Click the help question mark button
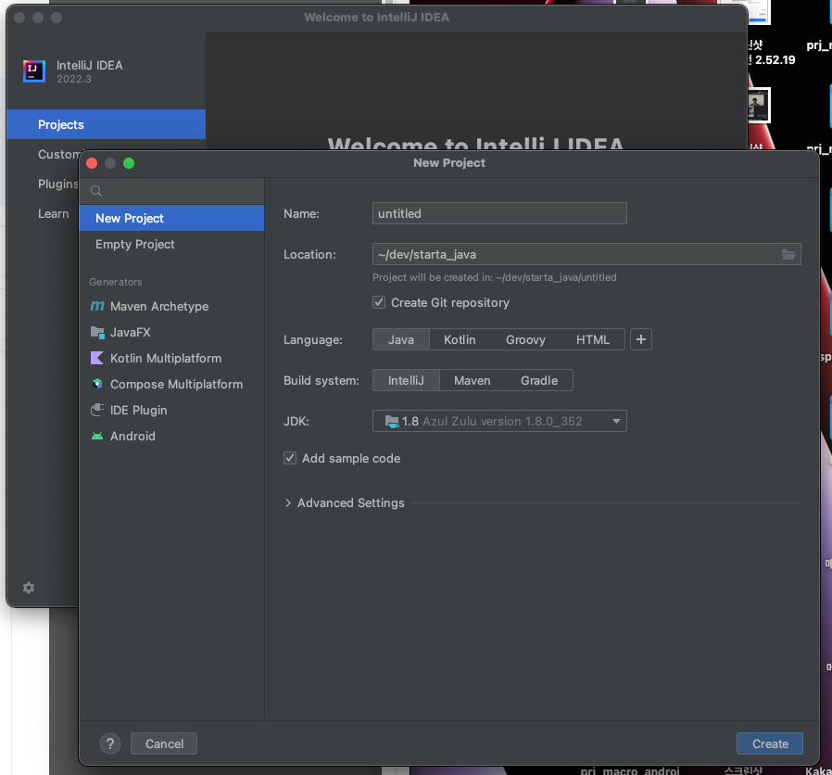 pos(110,743)
